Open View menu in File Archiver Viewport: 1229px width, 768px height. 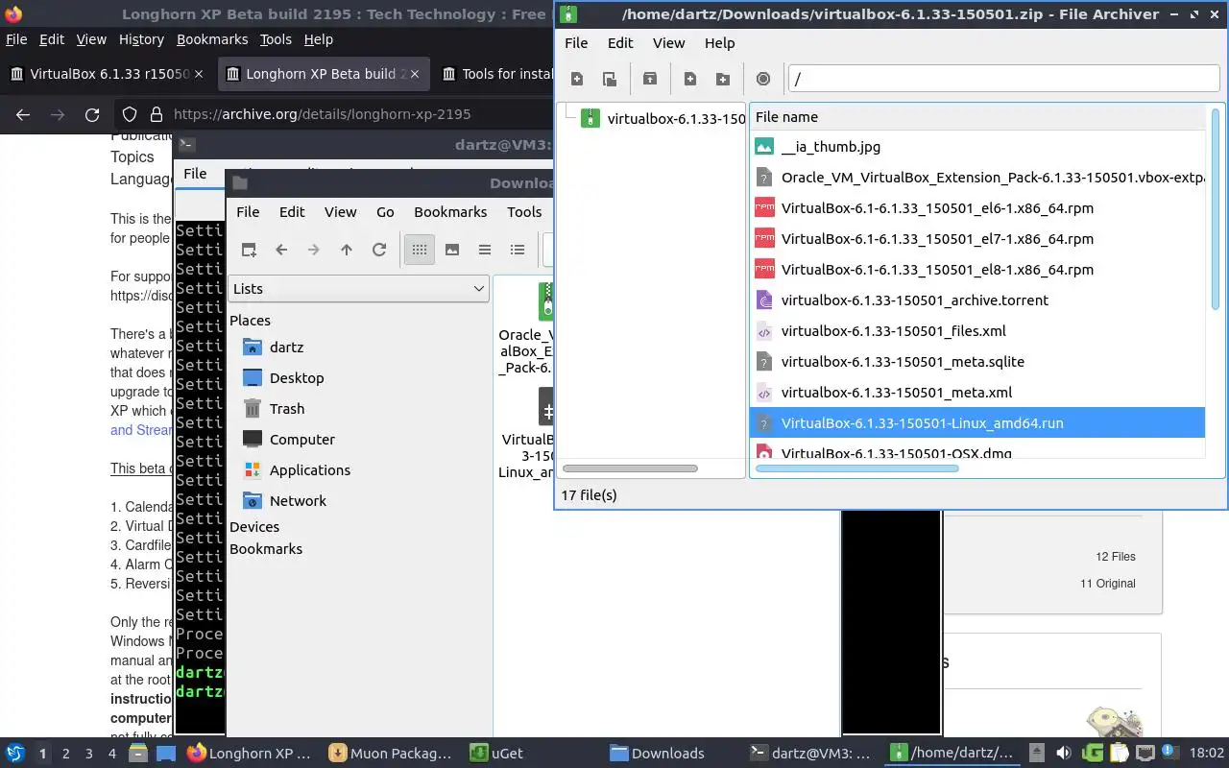(x=668, y=43)
